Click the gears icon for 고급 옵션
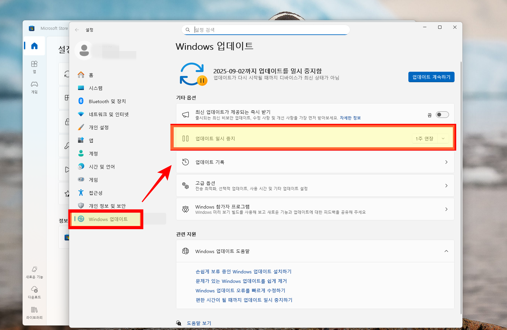This screenshot has width=507, height=330. pos(185,186)
